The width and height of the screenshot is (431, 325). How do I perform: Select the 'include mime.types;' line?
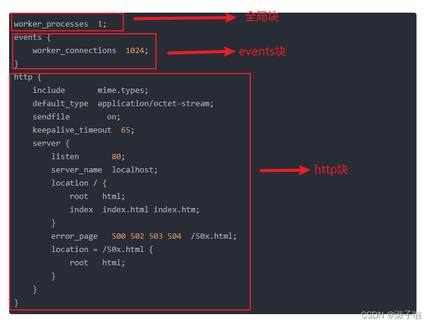(90, 90)
